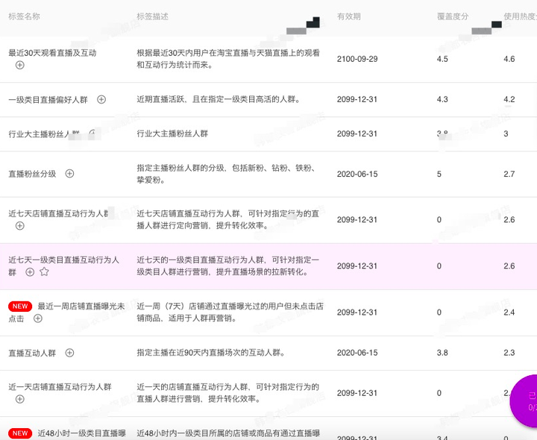This screenshot has height=440, width=537.
Task: Add the 近一天店铺直播互动行为人群 tag
Action: click(20, 399)
